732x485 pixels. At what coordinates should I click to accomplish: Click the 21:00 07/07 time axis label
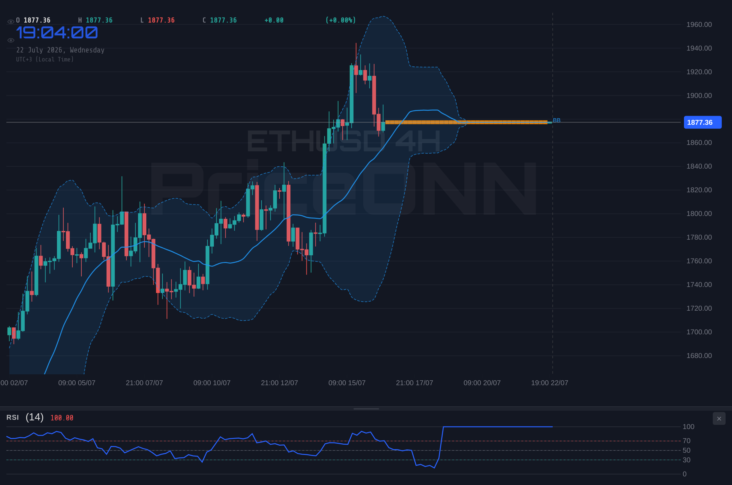(x=144, y=383)
